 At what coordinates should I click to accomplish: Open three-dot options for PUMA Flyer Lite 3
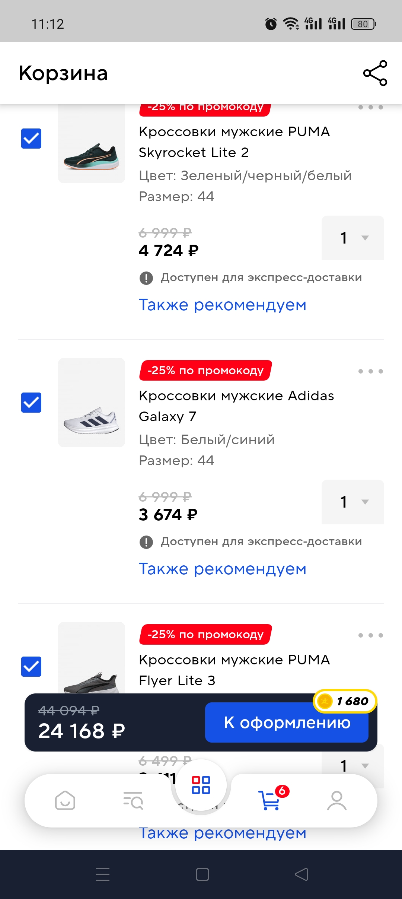[370, 635]
